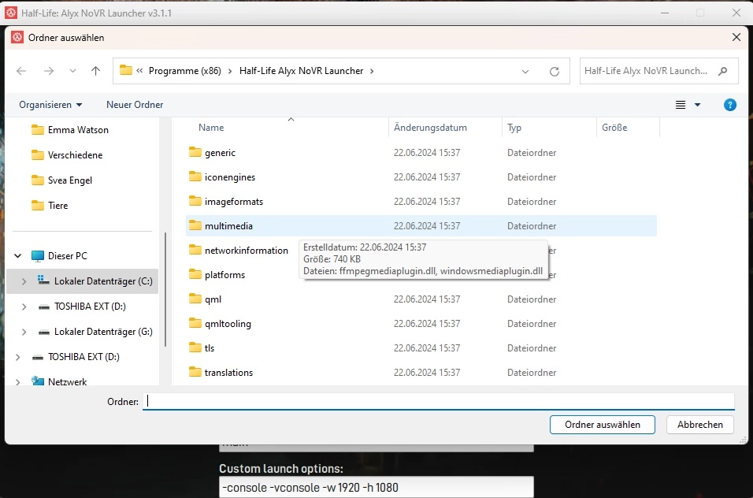Select Lokaler Datenträger (C:) drive
Viewport: 753px width, 498px height.
click(x=102, y=281)
